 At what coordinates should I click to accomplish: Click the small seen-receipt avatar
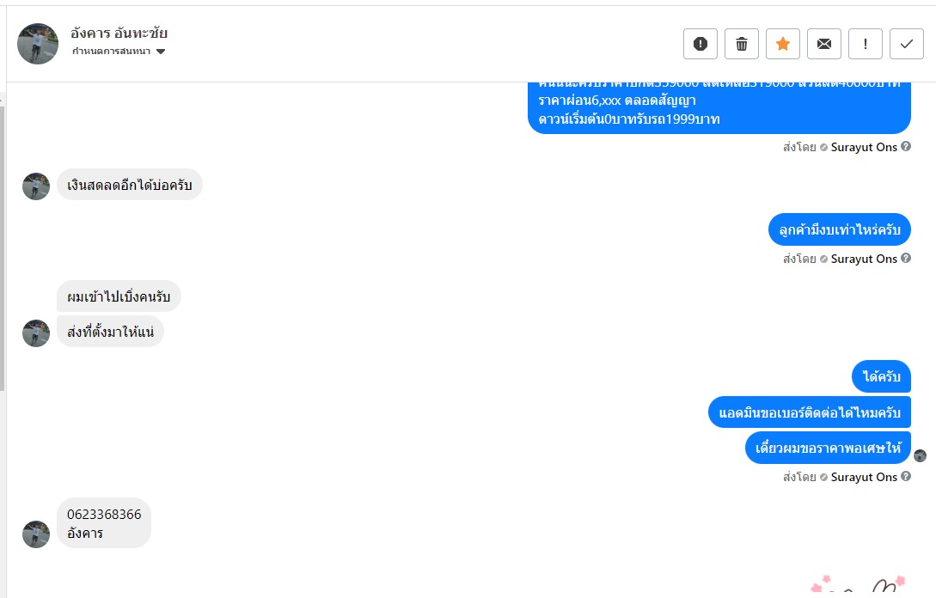click(x=921, y=455)
